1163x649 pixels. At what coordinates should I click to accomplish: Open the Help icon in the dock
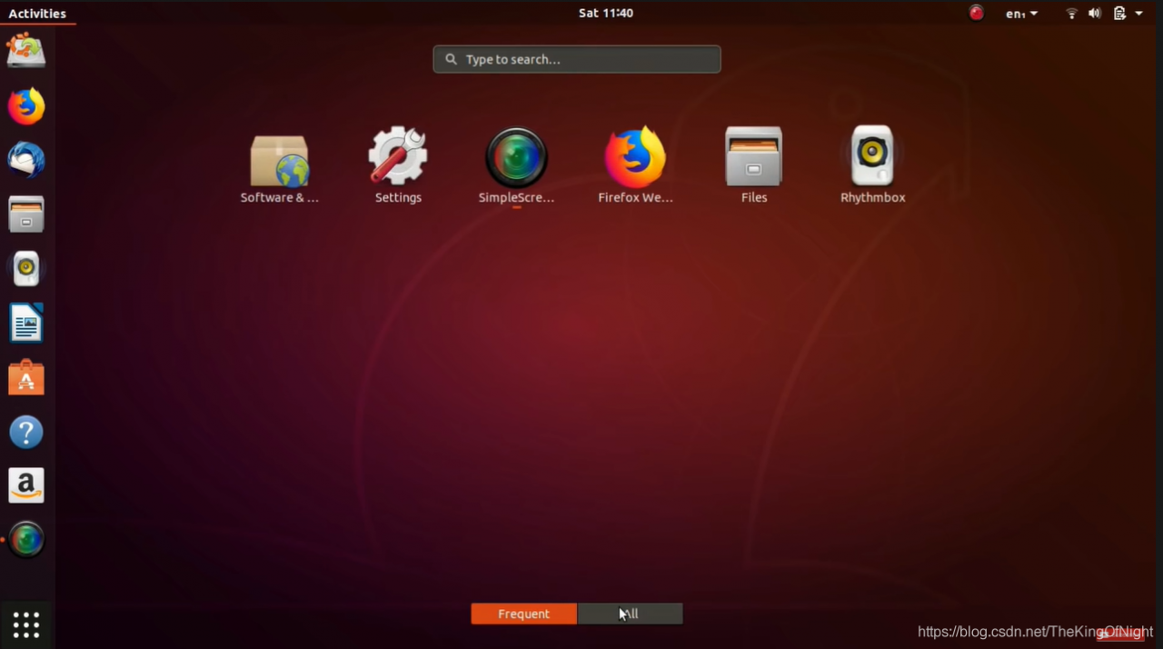click(x=26, y=432)
